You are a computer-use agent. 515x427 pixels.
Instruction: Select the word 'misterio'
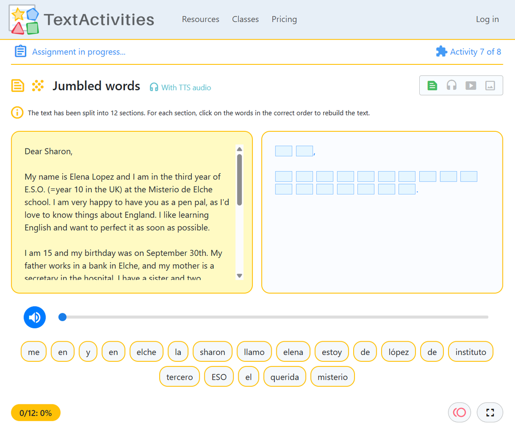pos(333,377)
